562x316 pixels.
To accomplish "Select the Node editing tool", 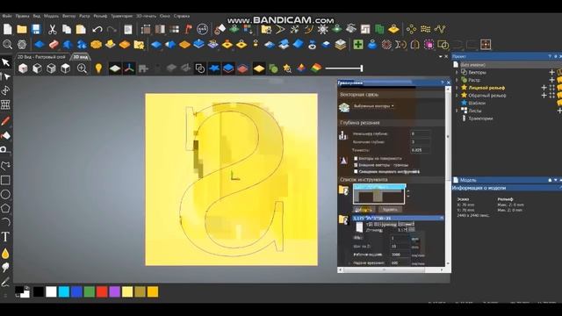I will (x=5, y=76).
